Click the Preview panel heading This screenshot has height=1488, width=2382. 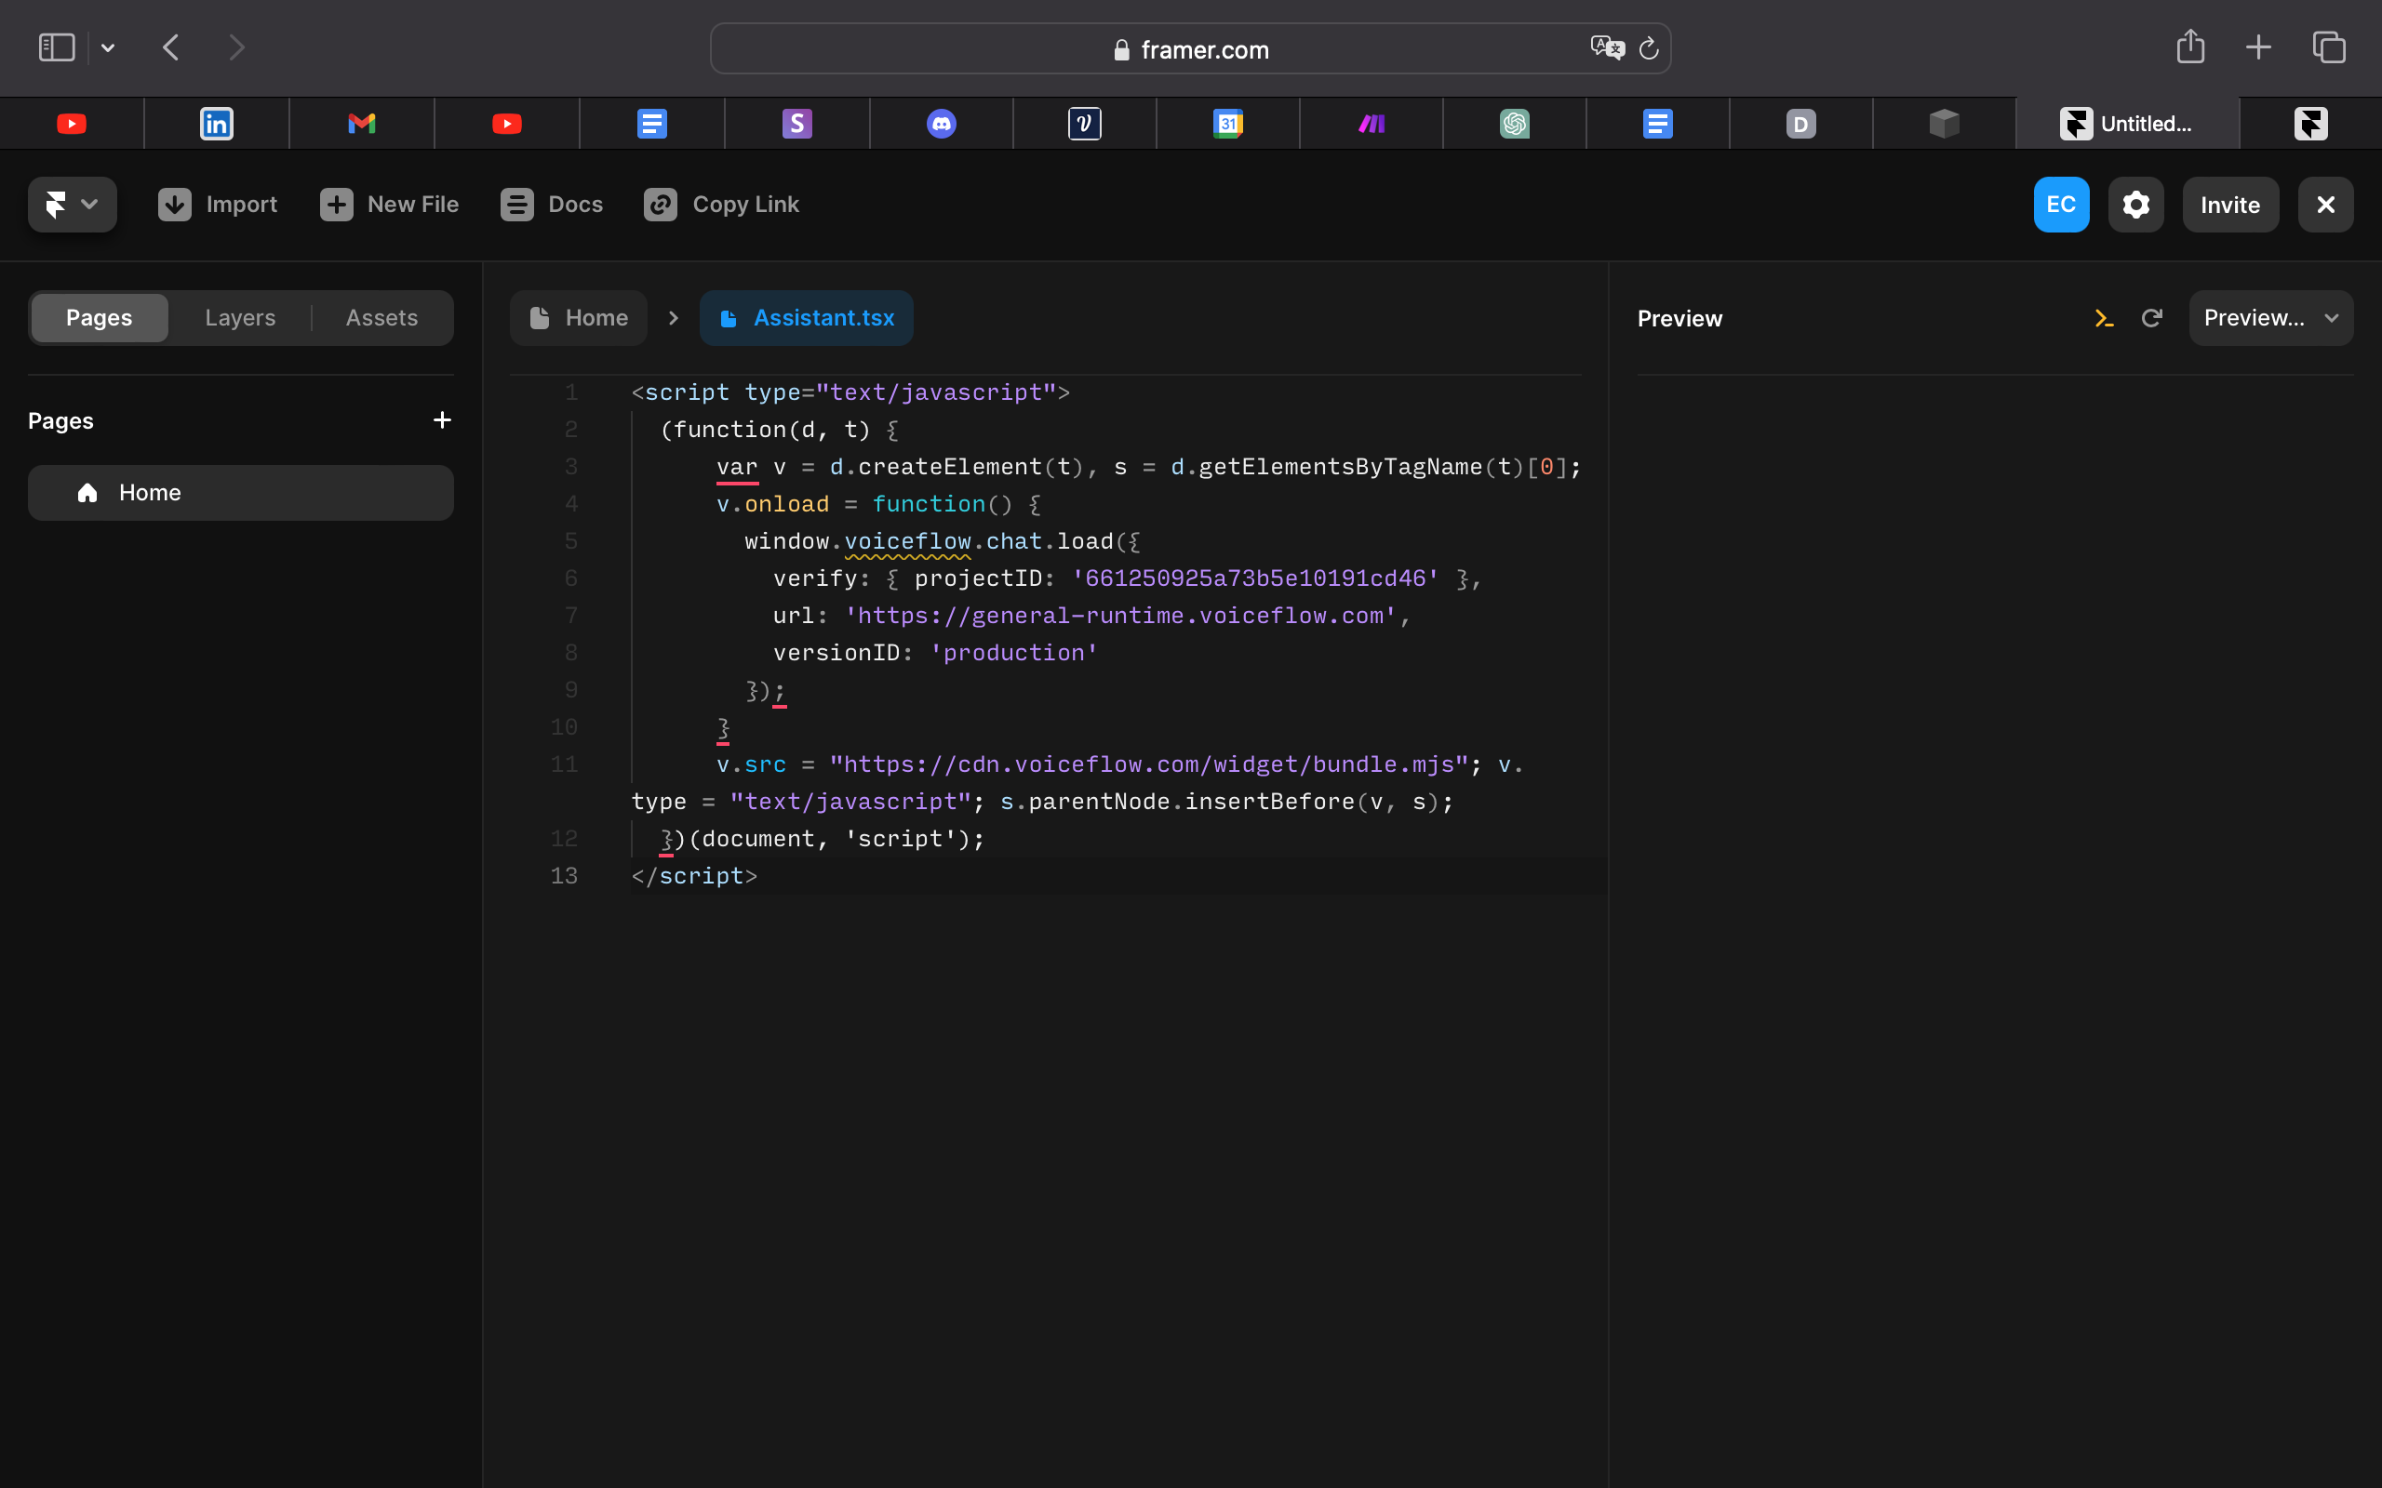(x=1680, y=319)
